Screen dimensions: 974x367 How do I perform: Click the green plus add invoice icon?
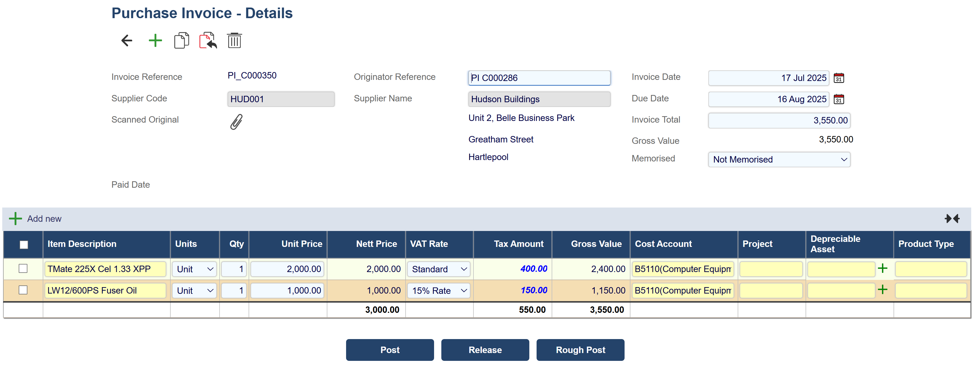click(x=155, y=40)
